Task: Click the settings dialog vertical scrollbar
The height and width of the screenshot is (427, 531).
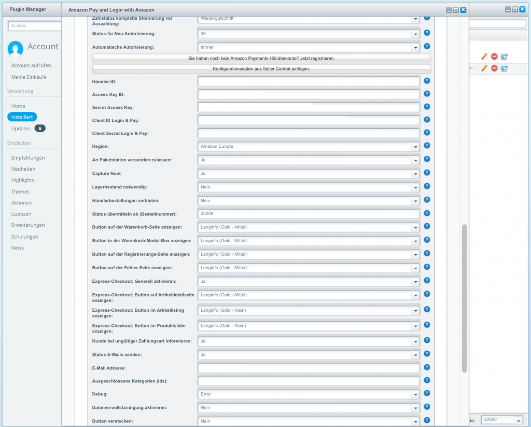Action: pyautogui.click(x=464, y=298)
